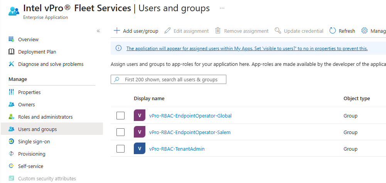Click the Custom security attributes icon
The image size is (386, 183).
pos(11,178)
